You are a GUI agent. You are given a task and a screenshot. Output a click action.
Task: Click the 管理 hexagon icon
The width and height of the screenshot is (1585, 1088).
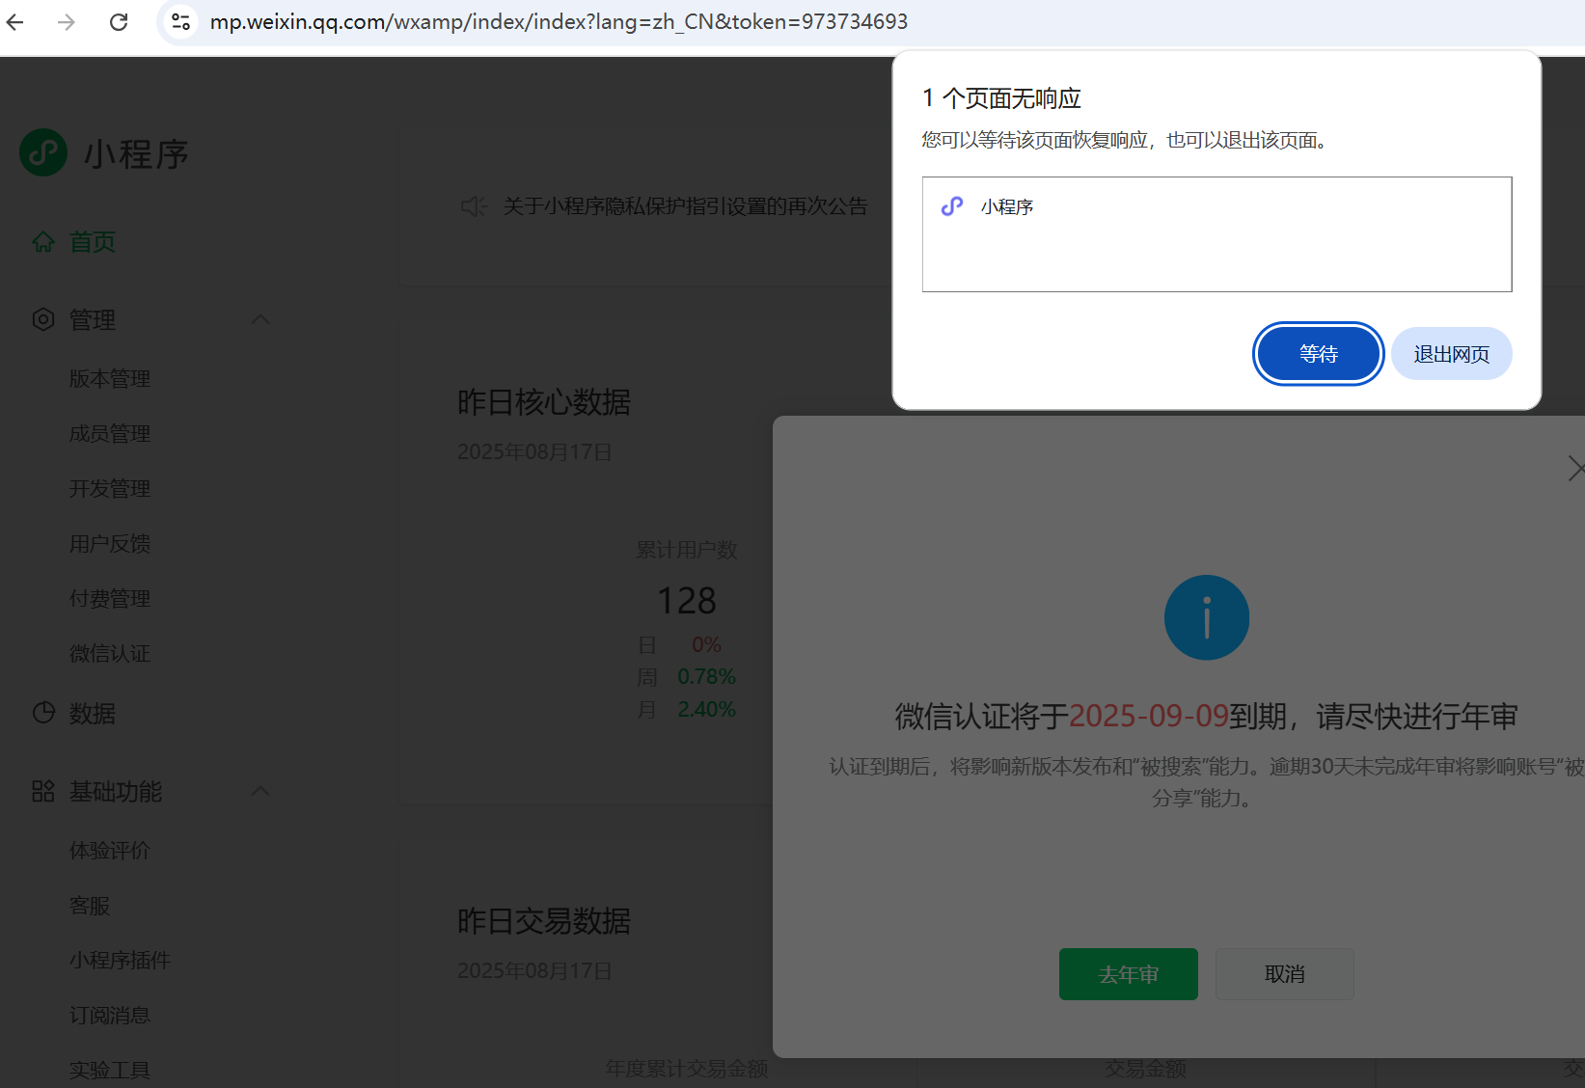point(43,319)
